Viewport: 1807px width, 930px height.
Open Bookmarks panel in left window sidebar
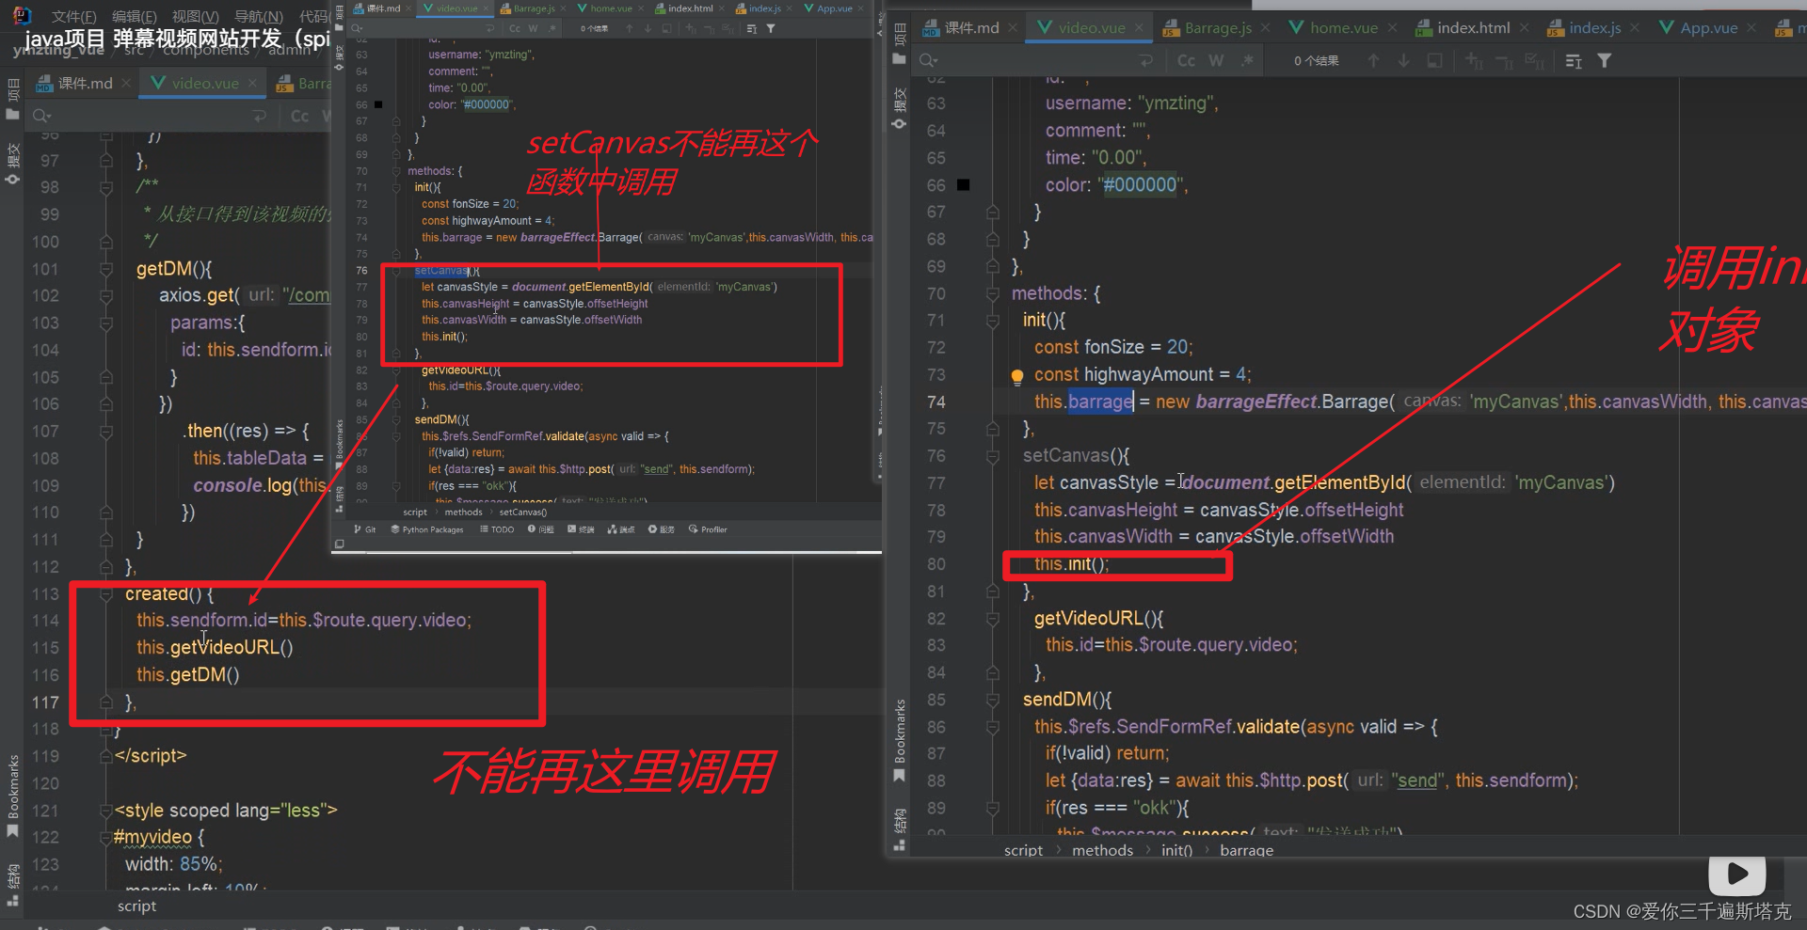[x=13, y=795]
